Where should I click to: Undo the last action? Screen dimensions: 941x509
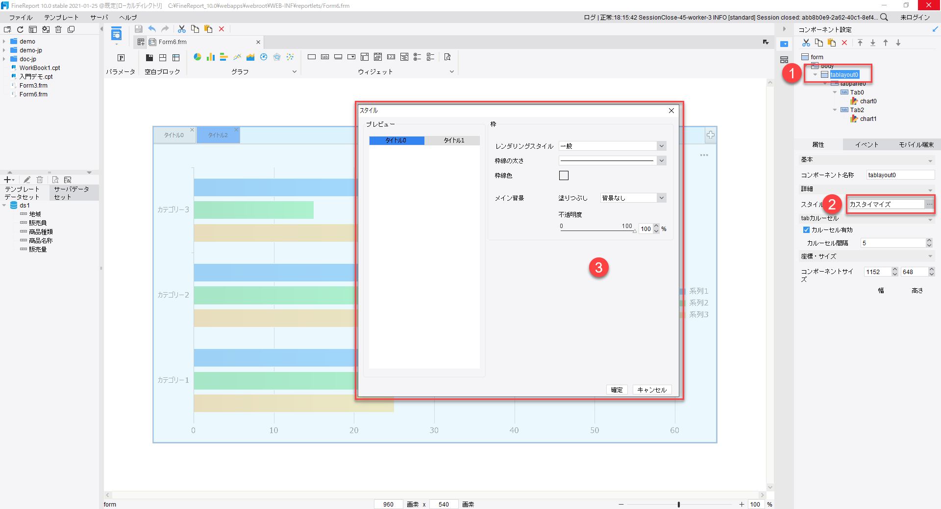(x=152, y=29)
